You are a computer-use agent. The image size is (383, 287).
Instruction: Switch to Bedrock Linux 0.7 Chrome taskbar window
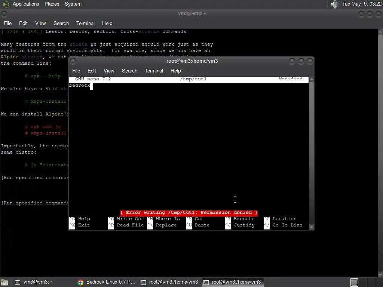(x=107, y=282)
